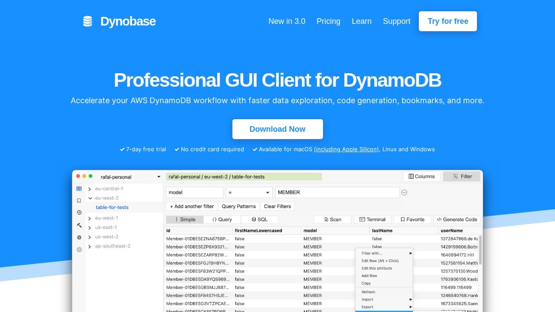Collapse the eu-west-2 region
This screenshot has width=555, height=312.
90,198
